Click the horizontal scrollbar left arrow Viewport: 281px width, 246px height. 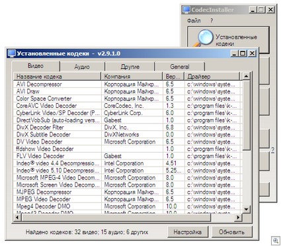click(x=17, y=218)
